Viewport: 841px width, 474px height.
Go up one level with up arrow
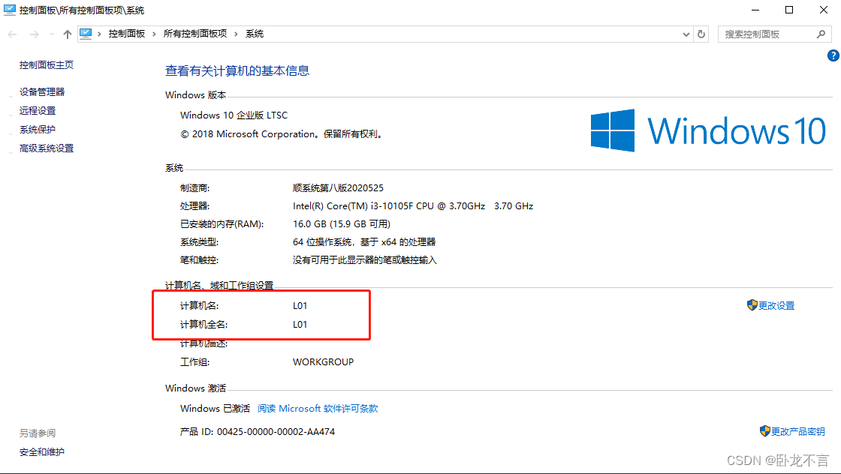pos(67,34)
